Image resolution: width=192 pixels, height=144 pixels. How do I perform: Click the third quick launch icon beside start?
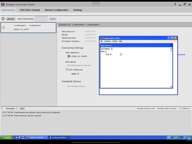23,137
